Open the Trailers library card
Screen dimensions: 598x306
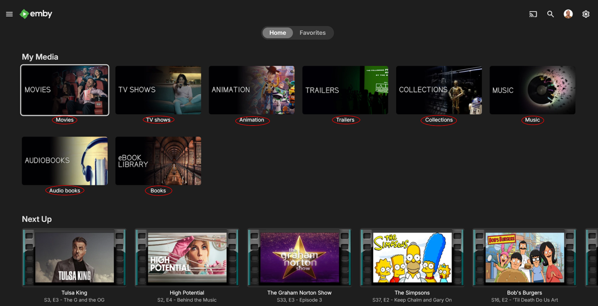coord(345,90)
